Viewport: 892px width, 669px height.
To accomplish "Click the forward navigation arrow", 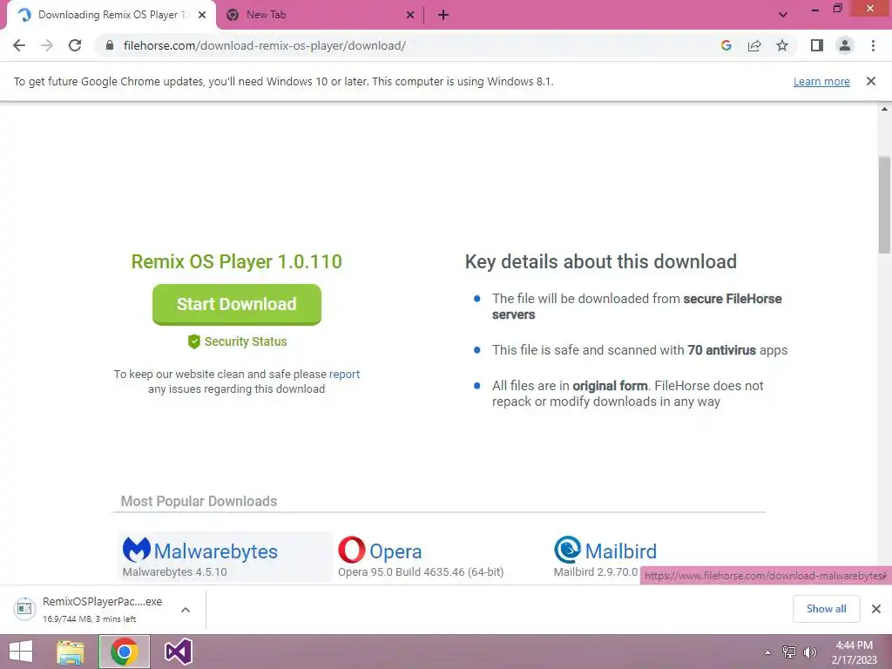I will 47,45.
